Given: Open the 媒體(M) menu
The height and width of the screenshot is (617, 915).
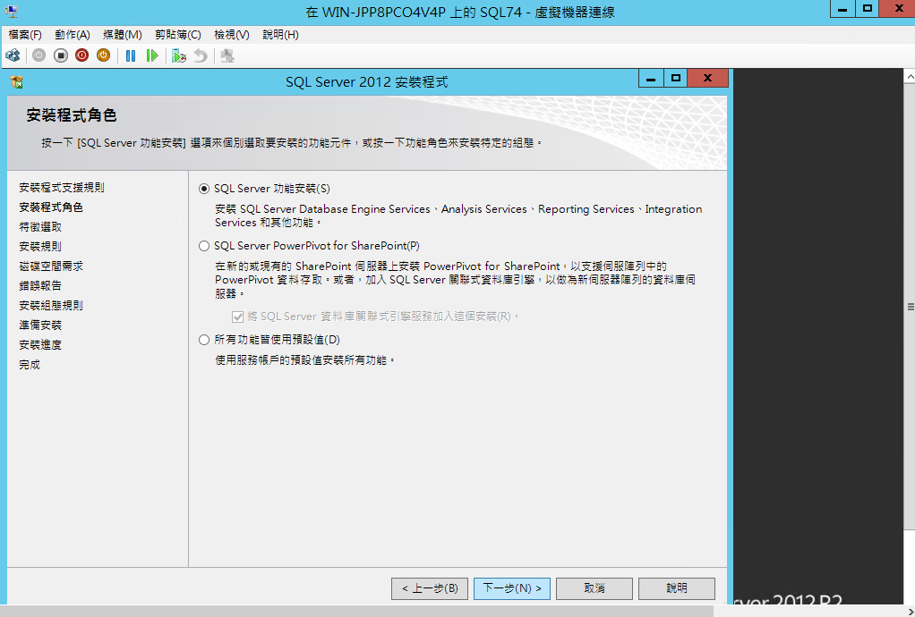Looking at the screenshot, I should point(123,35).
